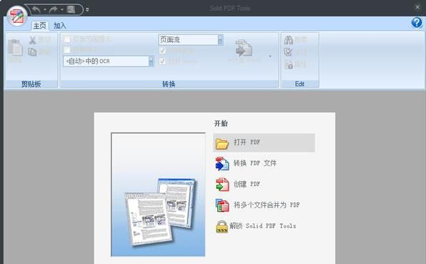
Task: Click the document properties icon in Edit group
Action: tap(289, 64)
